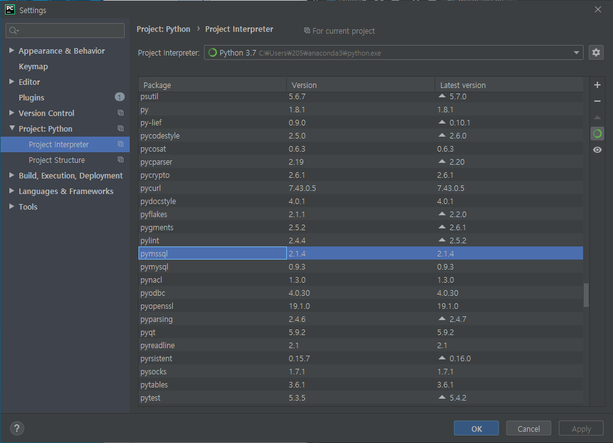The image size is (613, 443).
Task: Click the Latest version column header
Action: [509, 85]
